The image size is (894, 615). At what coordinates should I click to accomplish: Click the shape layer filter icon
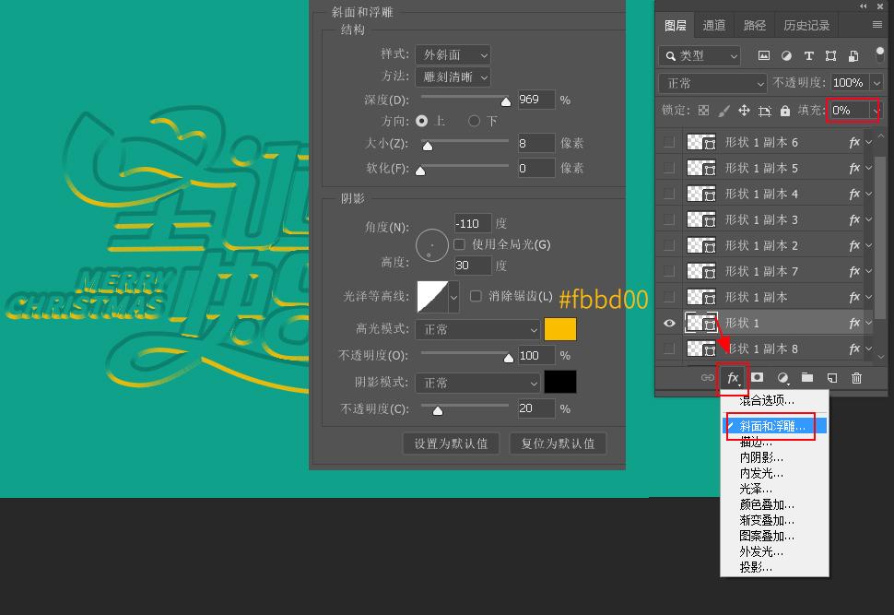pyautogui.click(x=830, y=55)
